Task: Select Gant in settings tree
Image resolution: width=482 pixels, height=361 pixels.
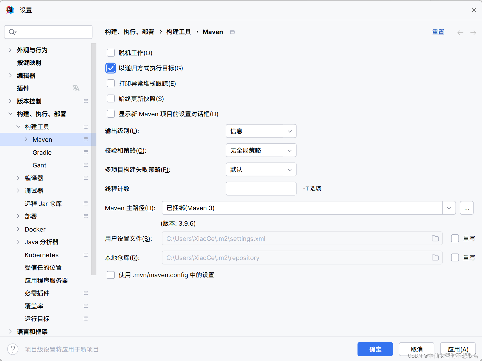Action: 39,165
